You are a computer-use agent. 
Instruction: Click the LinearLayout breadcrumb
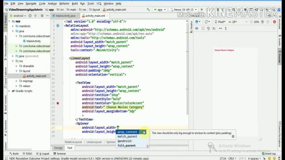(x=94, y=142)
